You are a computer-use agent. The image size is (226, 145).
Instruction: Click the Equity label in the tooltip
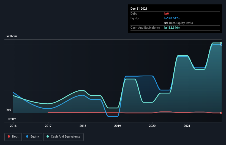click(x=135, y=18)
